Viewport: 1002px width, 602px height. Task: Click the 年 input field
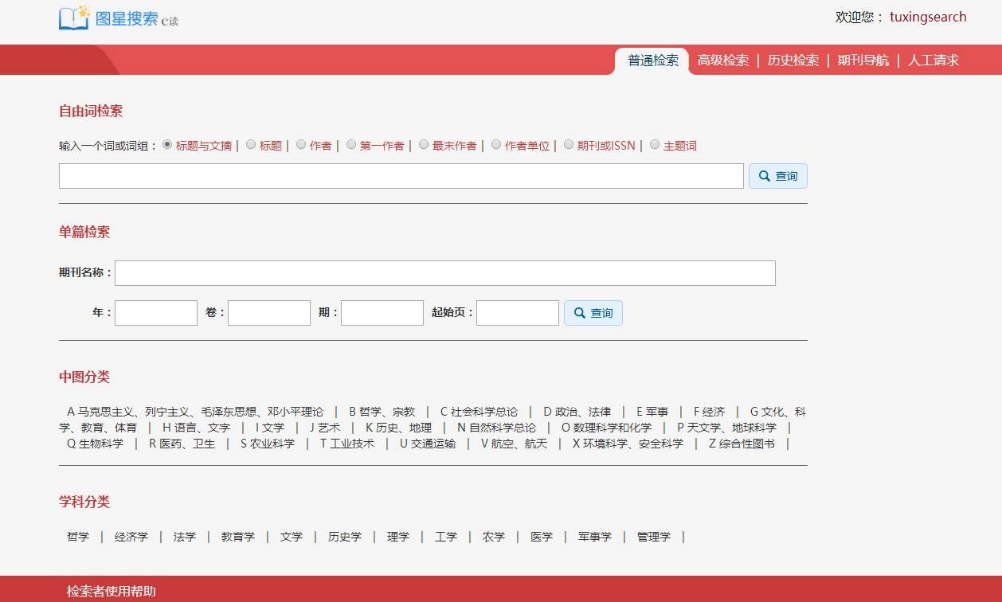pos(155,313)
